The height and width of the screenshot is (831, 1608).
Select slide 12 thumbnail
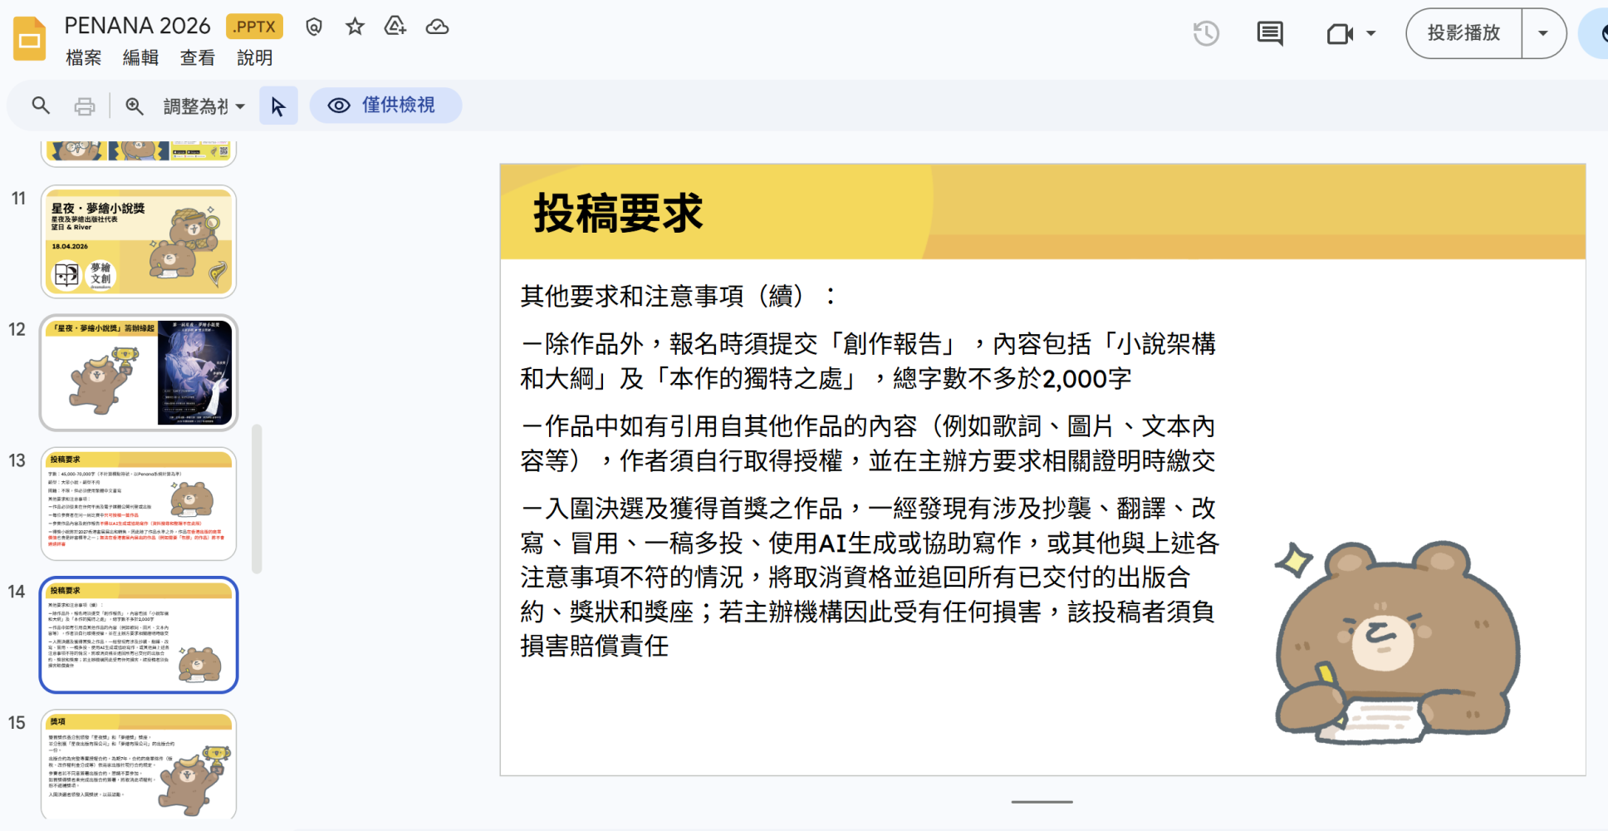pos(139,372)
